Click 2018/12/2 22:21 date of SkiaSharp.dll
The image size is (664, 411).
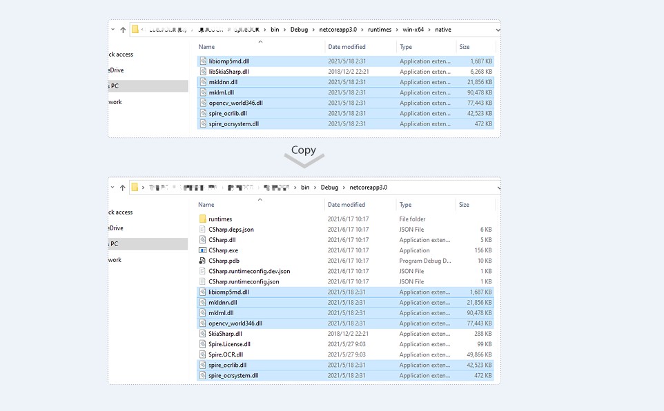[348, 334]
